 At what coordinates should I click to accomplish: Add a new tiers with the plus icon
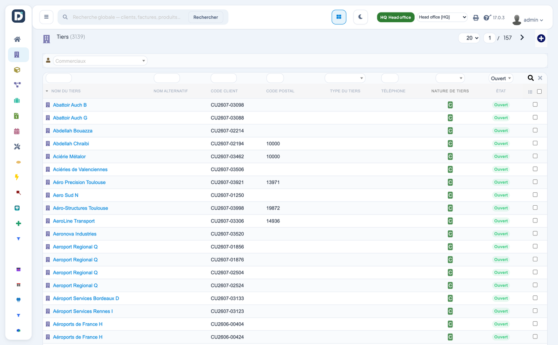(541, 39)
